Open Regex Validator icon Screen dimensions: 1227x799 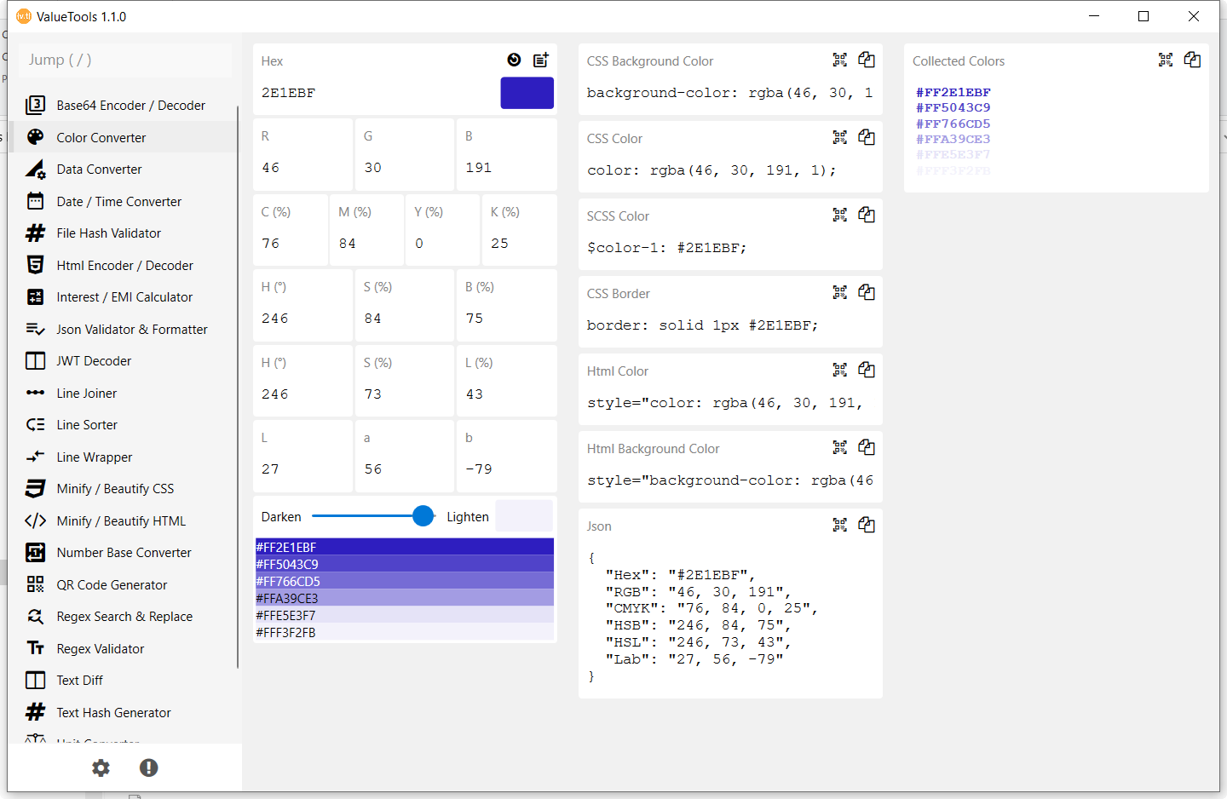click(x=35, y=648)
